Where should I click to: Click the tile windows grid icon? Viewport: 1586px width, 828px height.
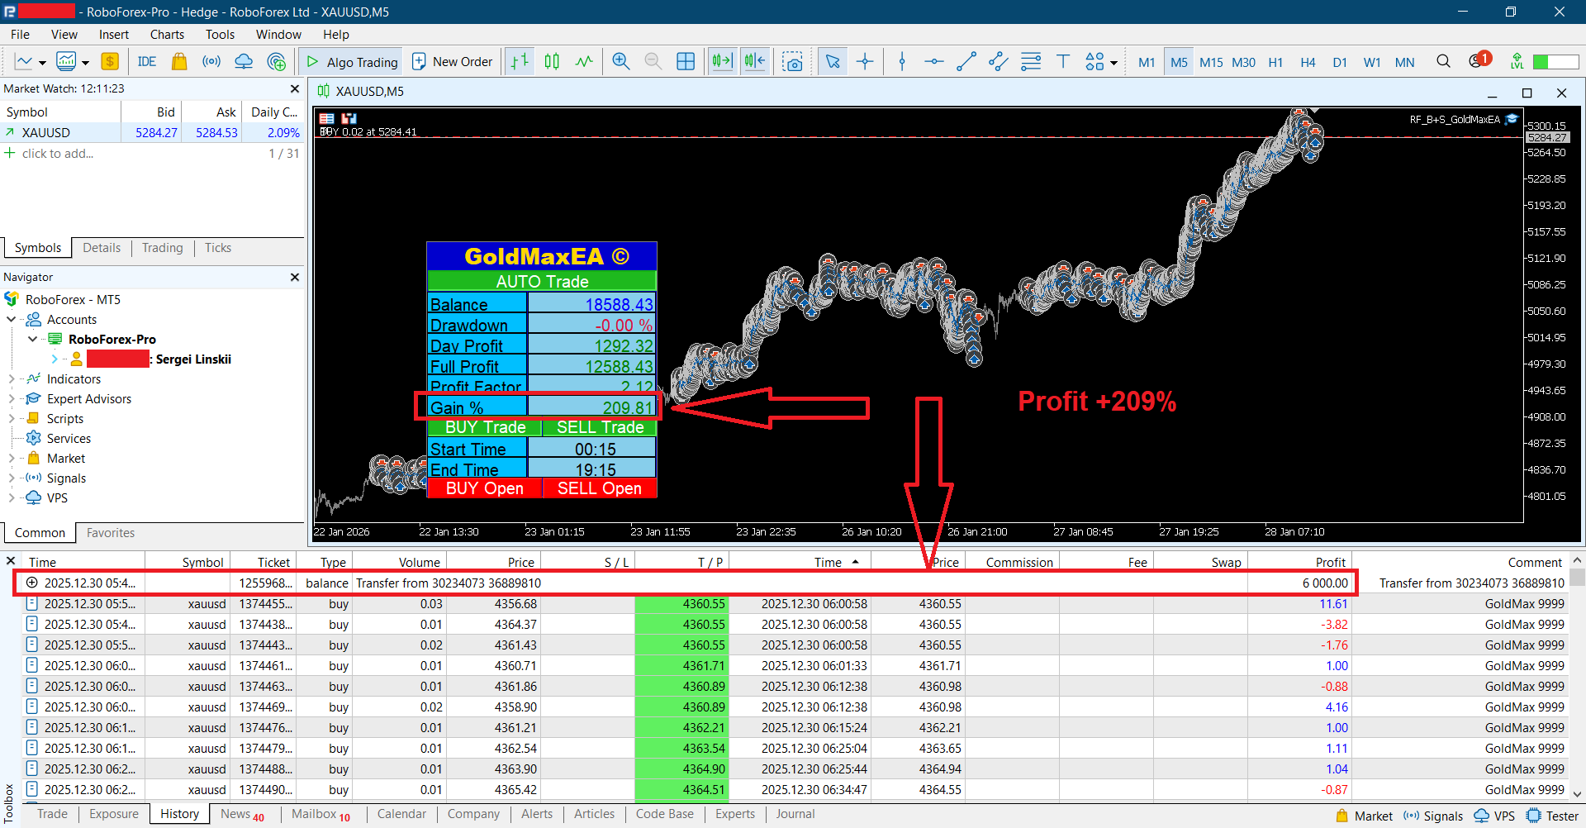[686, 62]
